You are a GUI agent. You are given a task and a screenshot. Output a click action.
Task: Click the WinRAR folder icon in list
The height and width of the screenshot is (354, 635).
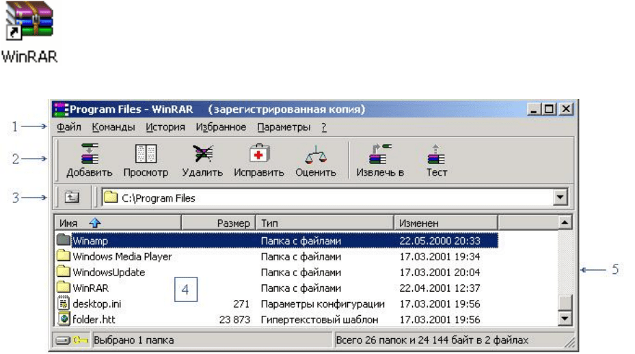(x=64, y=287)
